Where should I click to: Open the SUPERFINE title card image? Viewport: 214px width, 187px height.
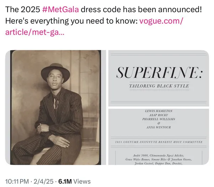(159, 78)
